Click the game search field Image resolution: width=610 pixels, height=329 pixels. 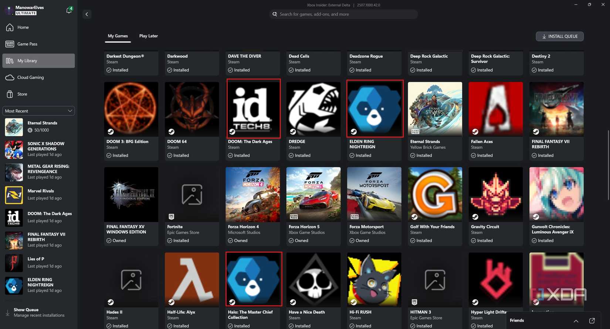tap(344, 14)
